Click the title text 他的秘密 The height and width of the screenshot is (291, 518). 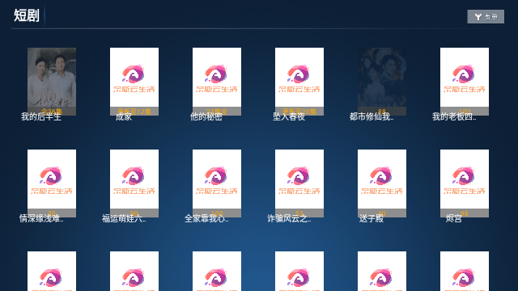tap(206, 116)
